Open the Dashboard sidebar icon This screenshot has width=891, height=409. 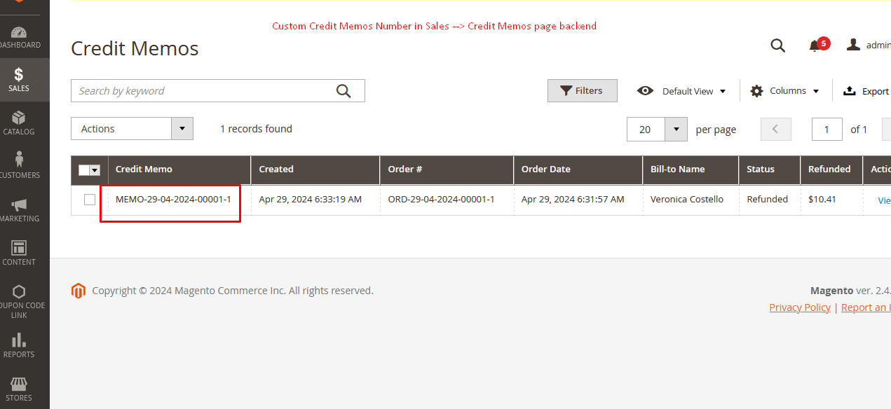[19, 36]
